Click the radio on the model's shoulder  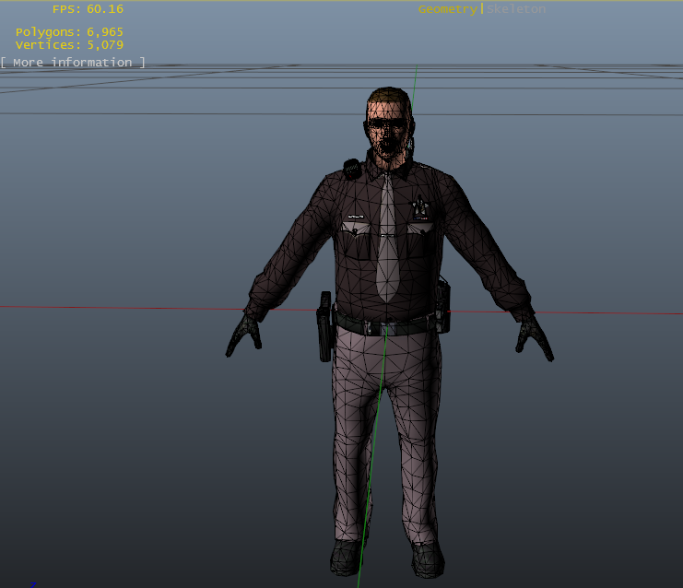[352, 169]
